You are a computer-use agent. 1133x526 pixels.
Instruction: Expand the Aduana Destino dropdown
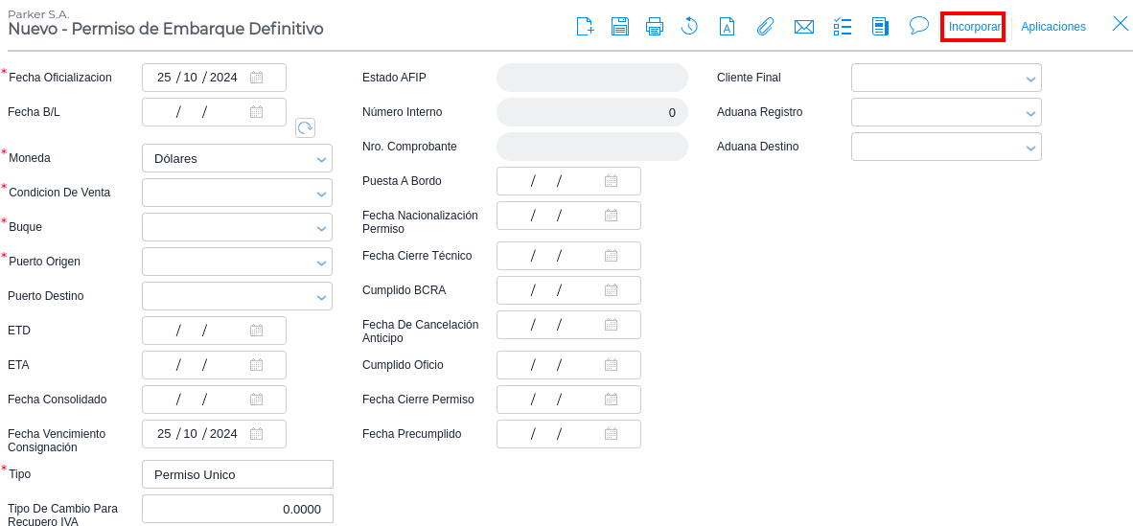(x=1030, y=148)
